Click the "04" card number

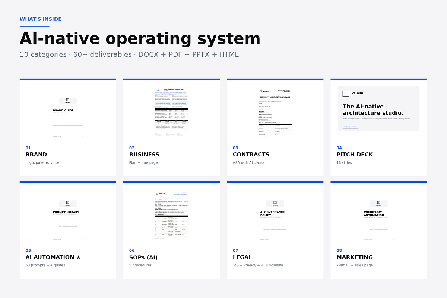339,148
